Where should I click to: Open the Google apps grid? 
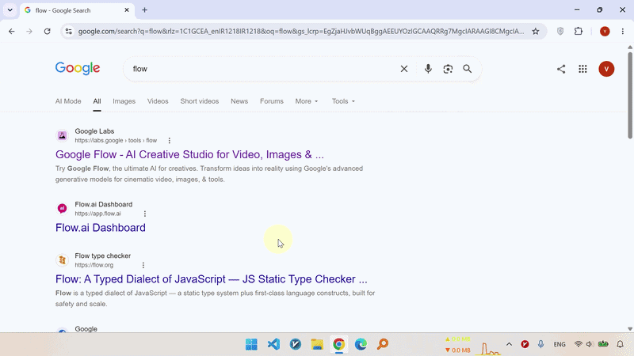(x=582, y=69)
